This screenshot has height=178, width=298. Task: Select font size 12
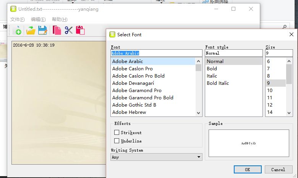click(275, 105)
